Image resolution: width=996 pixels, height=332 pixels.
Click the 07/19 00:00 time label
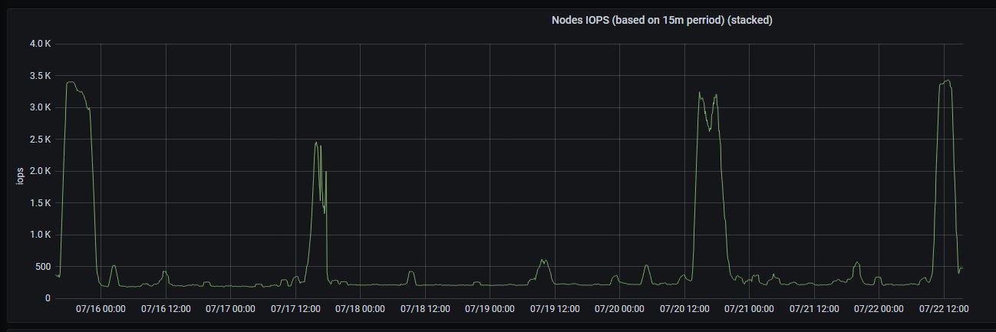[490, 309]
